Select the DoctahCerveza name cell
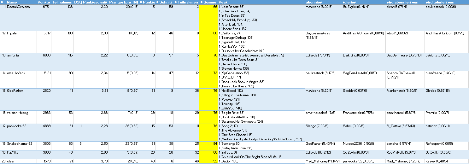469x164 pixels. (18, 7)
